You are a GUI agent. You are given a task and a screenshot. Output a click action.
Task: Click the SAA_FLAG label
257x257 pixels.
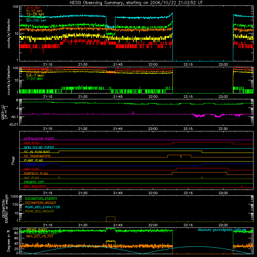coord(31,169)
